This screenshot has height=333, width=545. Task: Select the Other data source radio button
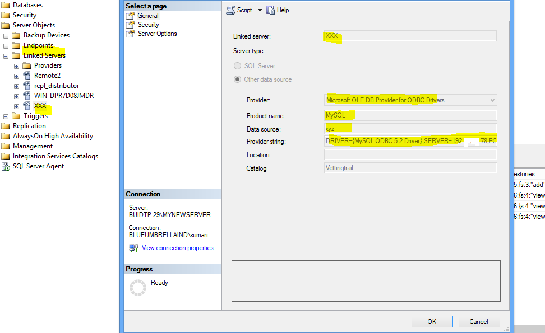[x=239, y=79]
